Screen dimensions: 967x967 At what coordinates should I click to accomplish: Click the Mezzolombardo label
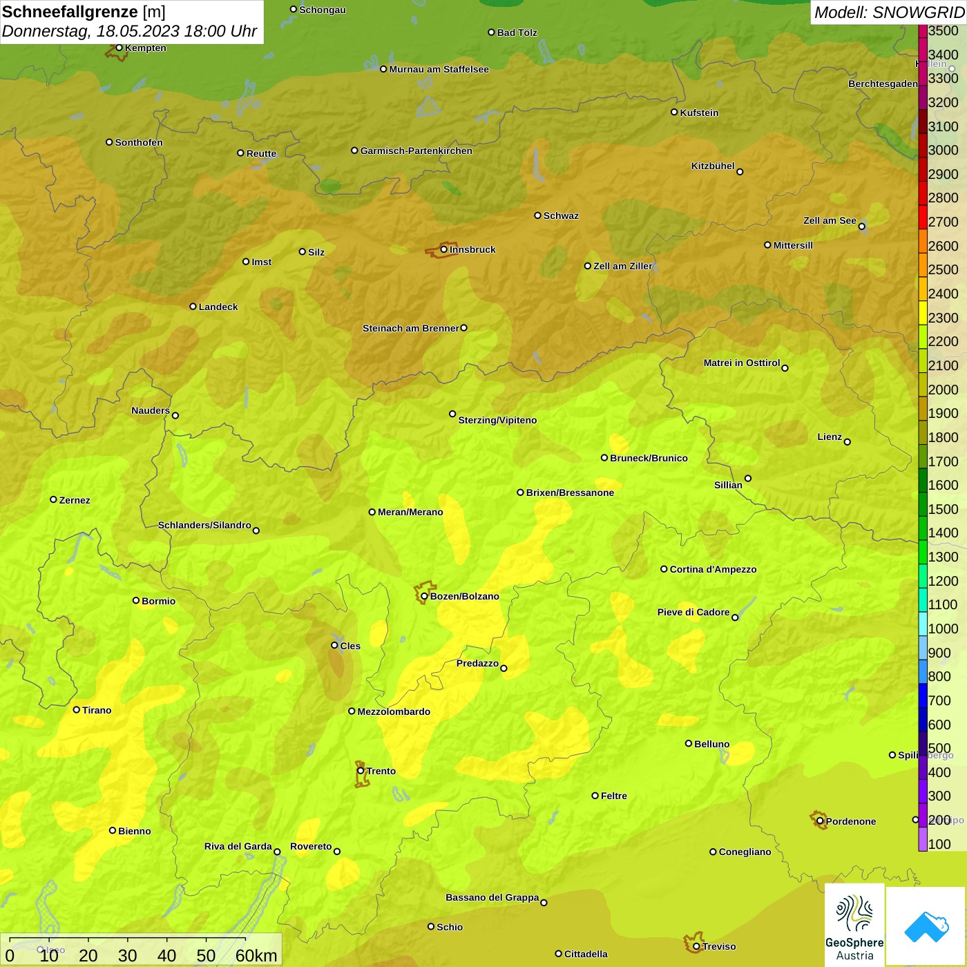click(394, 711)
